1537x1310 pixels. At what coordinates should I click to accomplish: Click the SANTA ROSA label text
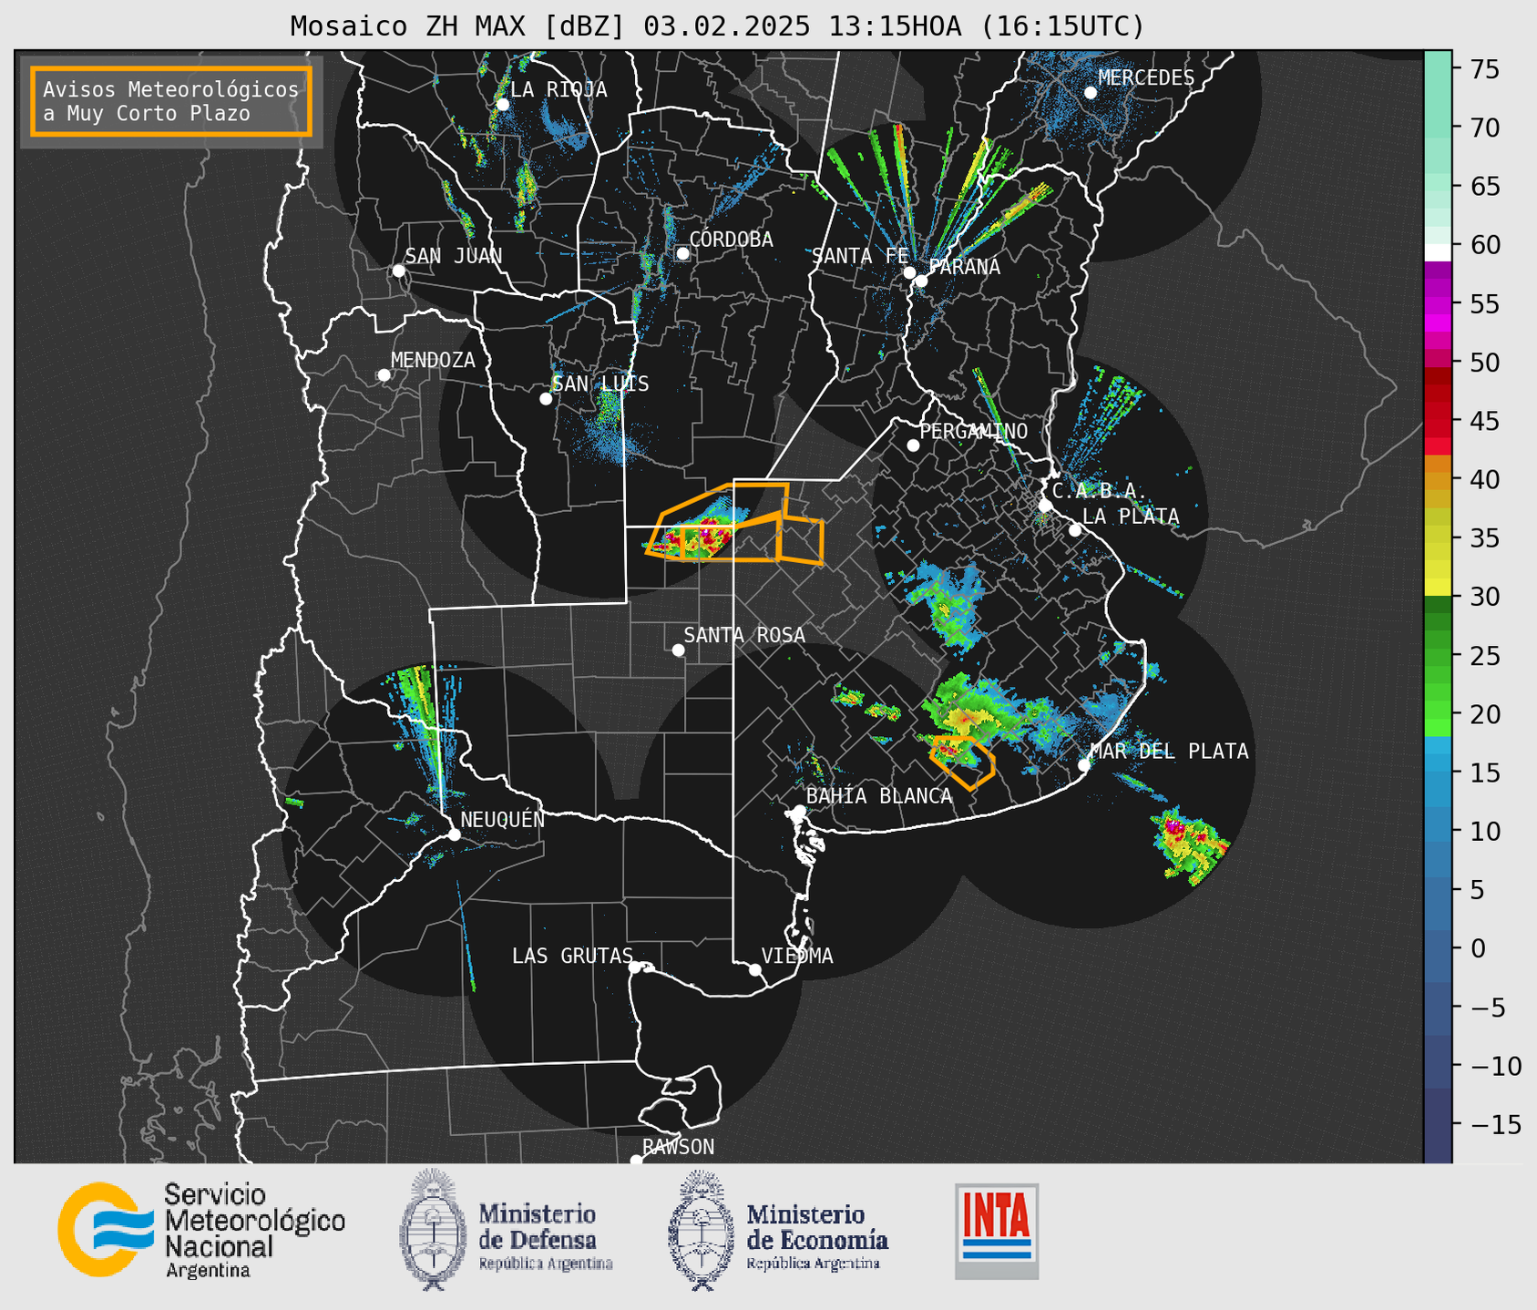[744, 635]
